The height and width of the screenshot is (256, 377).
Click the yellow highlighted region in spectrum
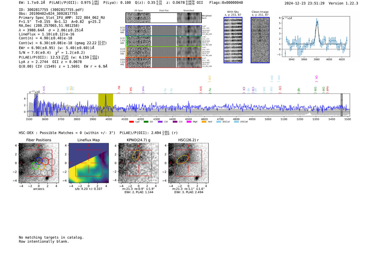tap(106, 105)
